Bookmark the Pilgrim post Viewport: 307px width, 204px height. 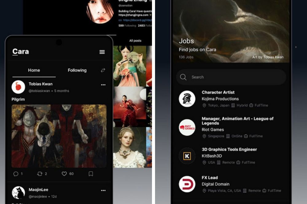[91, 174]
